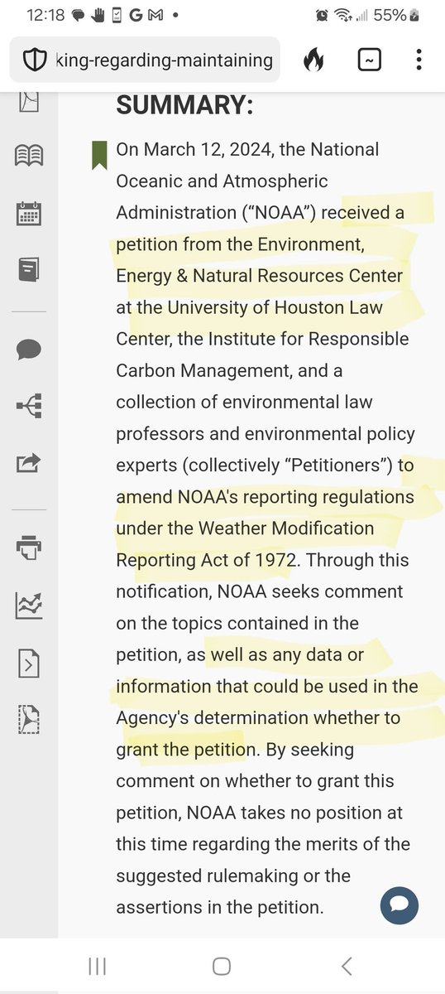445x994 pixels.
Task: Open the document page view sidebar icon
Action: tap(30, 100)
